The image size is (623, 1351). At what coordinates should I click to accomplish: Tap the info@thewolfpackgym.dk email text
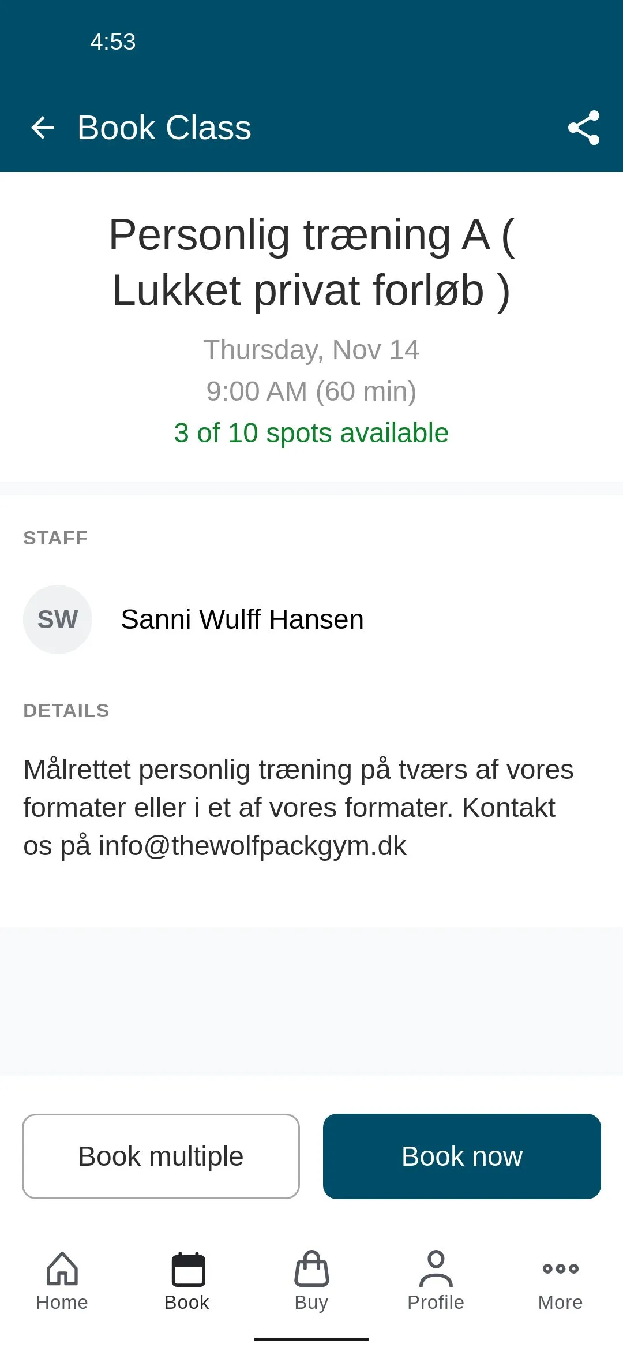pos(253,846)
